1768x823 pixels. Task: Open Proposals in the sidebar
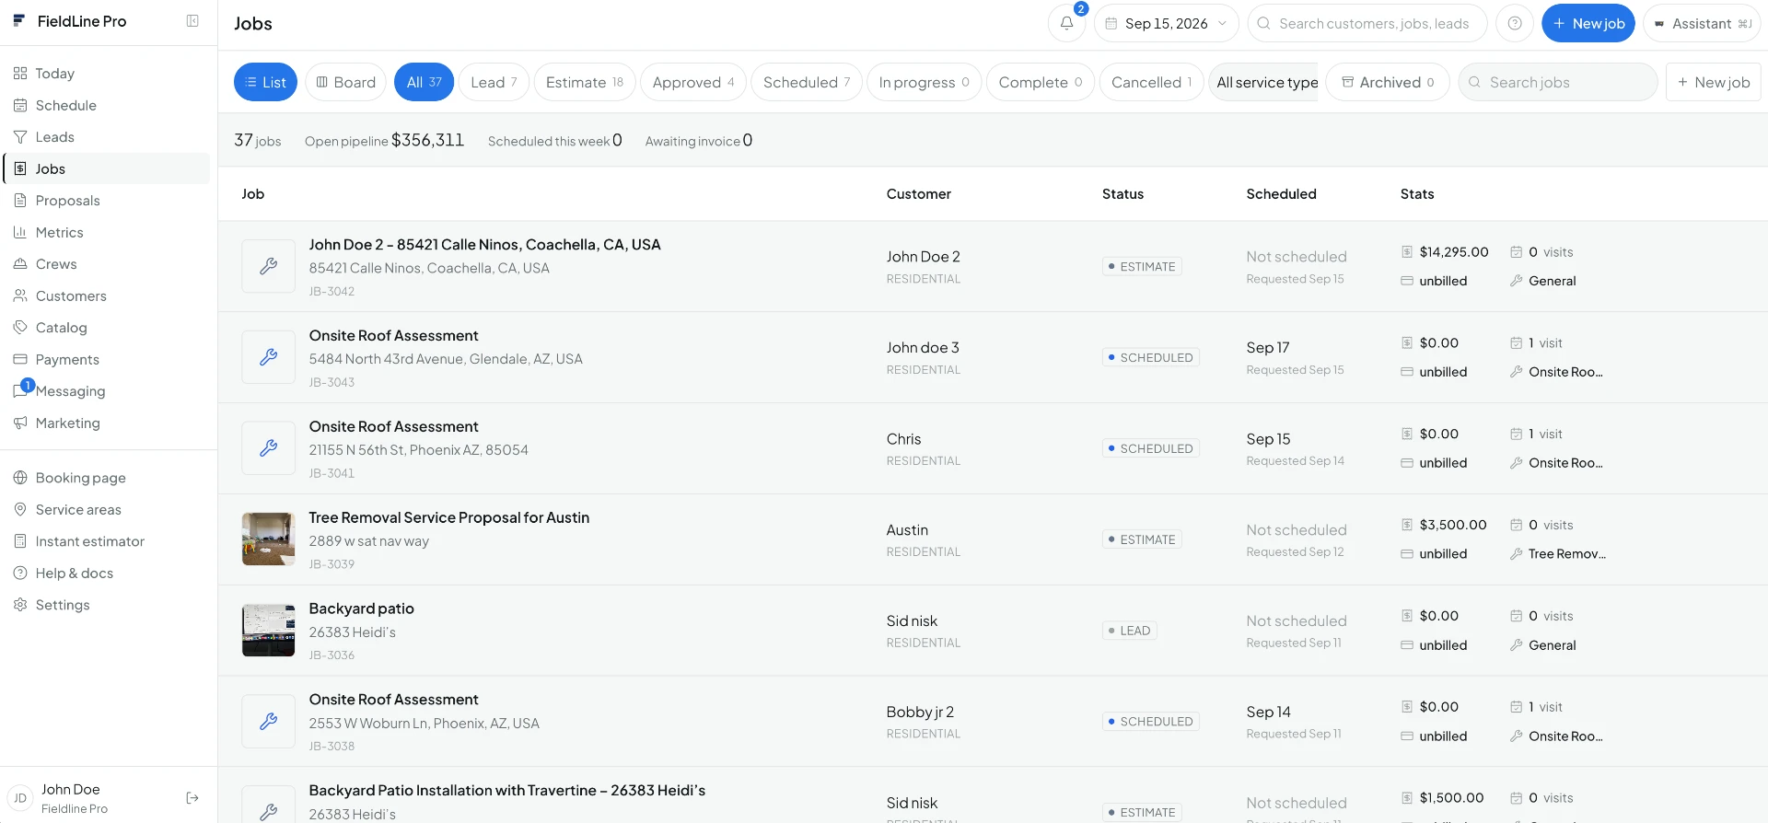(107, 201)
